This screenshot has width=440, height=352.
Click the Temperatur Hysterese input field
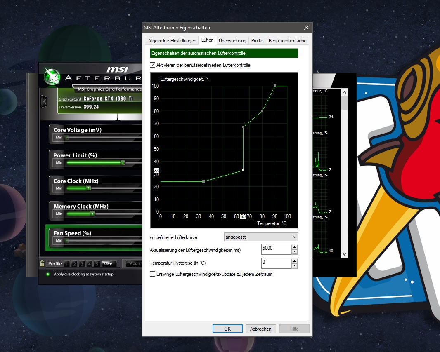pos(276,263)
